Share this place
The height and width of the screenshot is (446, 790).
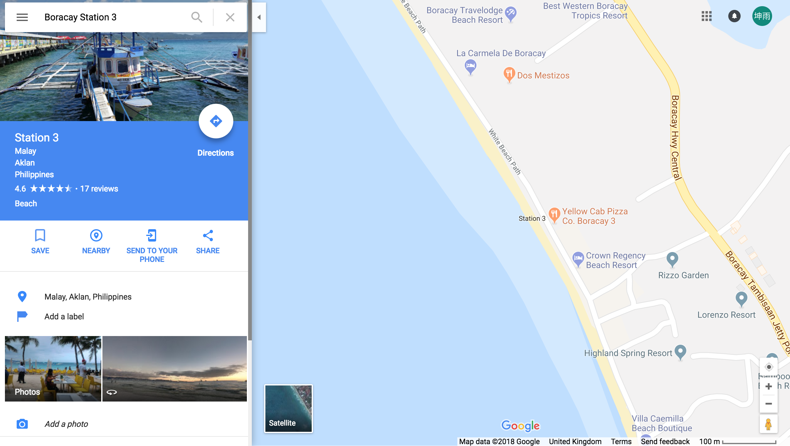coord(208,242)
